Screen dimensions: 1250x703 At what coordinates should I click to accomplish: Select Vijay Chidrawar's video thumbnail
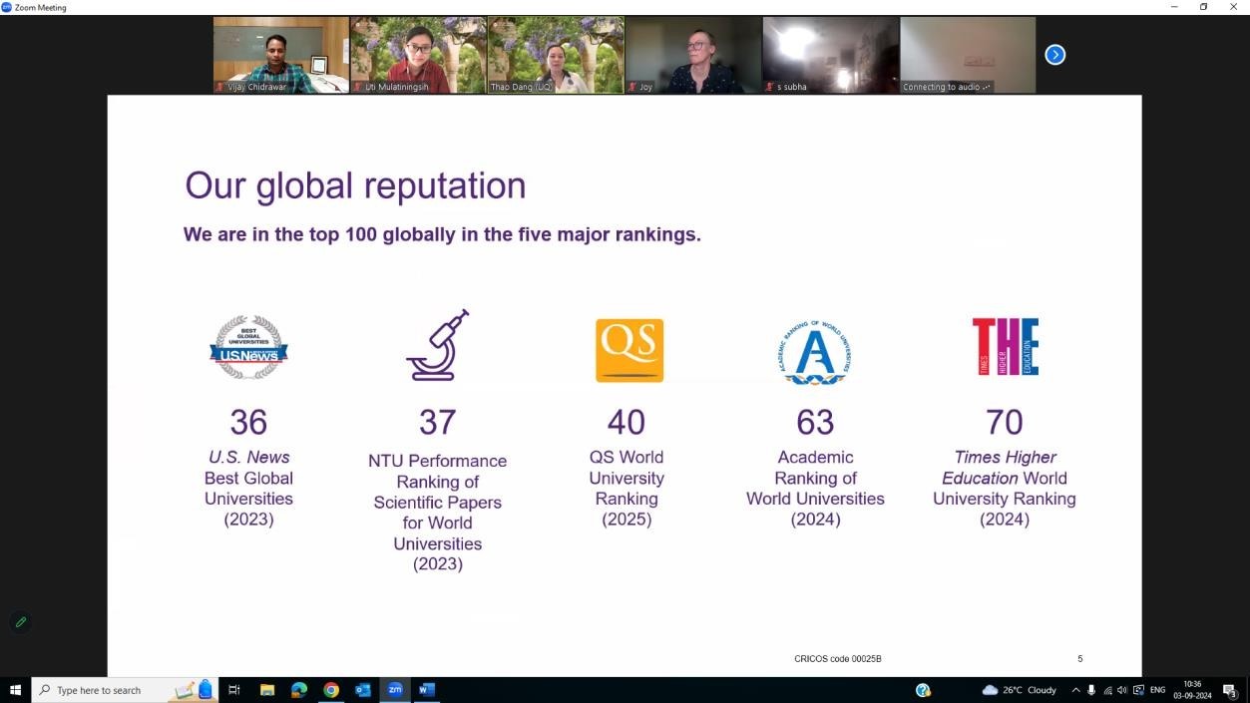(x=281, y=55)
